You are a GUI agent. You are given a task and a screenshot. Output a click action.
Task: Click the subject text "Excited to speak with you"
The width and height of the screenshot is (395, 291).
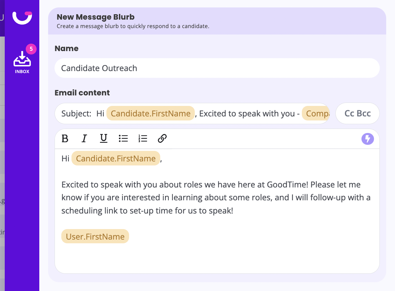tap(247, 114)
